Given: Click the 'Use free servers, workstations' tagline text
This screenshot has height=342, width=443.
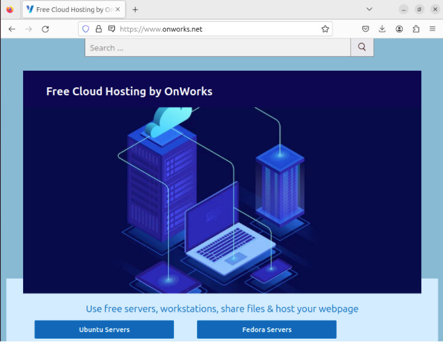Looking at the screenshot, I should point(222,309).
